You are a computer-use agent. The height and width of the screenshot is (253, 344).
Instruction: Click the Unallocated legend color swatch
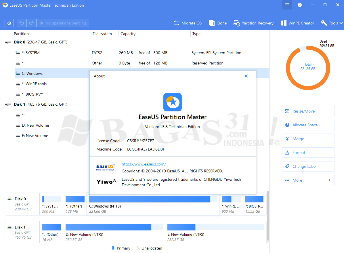coord(138,248)
